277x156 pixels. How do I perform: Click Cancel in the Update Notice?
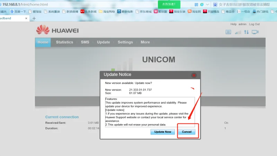tap(187, 132)
